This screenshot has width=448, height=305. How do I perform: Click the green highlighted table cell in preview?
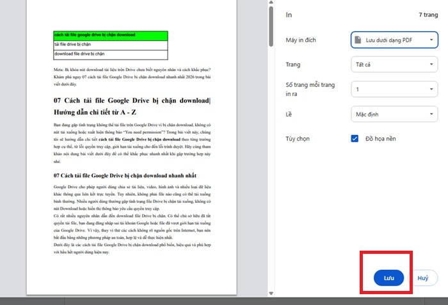(x=111, y=36)
